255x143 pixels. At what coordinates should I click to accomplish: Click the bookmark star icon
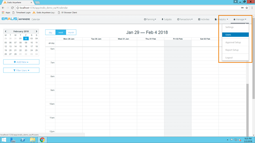pyautogui.click(x=247, y=8)
